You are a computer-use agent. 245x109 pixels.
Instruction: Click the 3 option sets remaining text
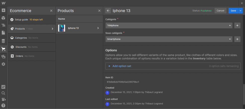[x=224, y=66]
